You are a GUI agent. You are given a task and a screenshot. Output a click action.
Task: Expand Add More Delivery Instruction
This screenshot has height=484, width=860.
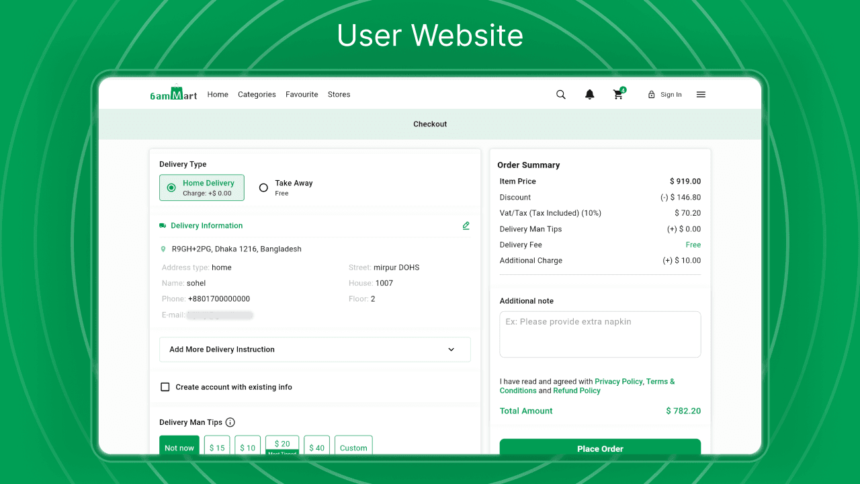pyautogui.click(x=314, y=350)
